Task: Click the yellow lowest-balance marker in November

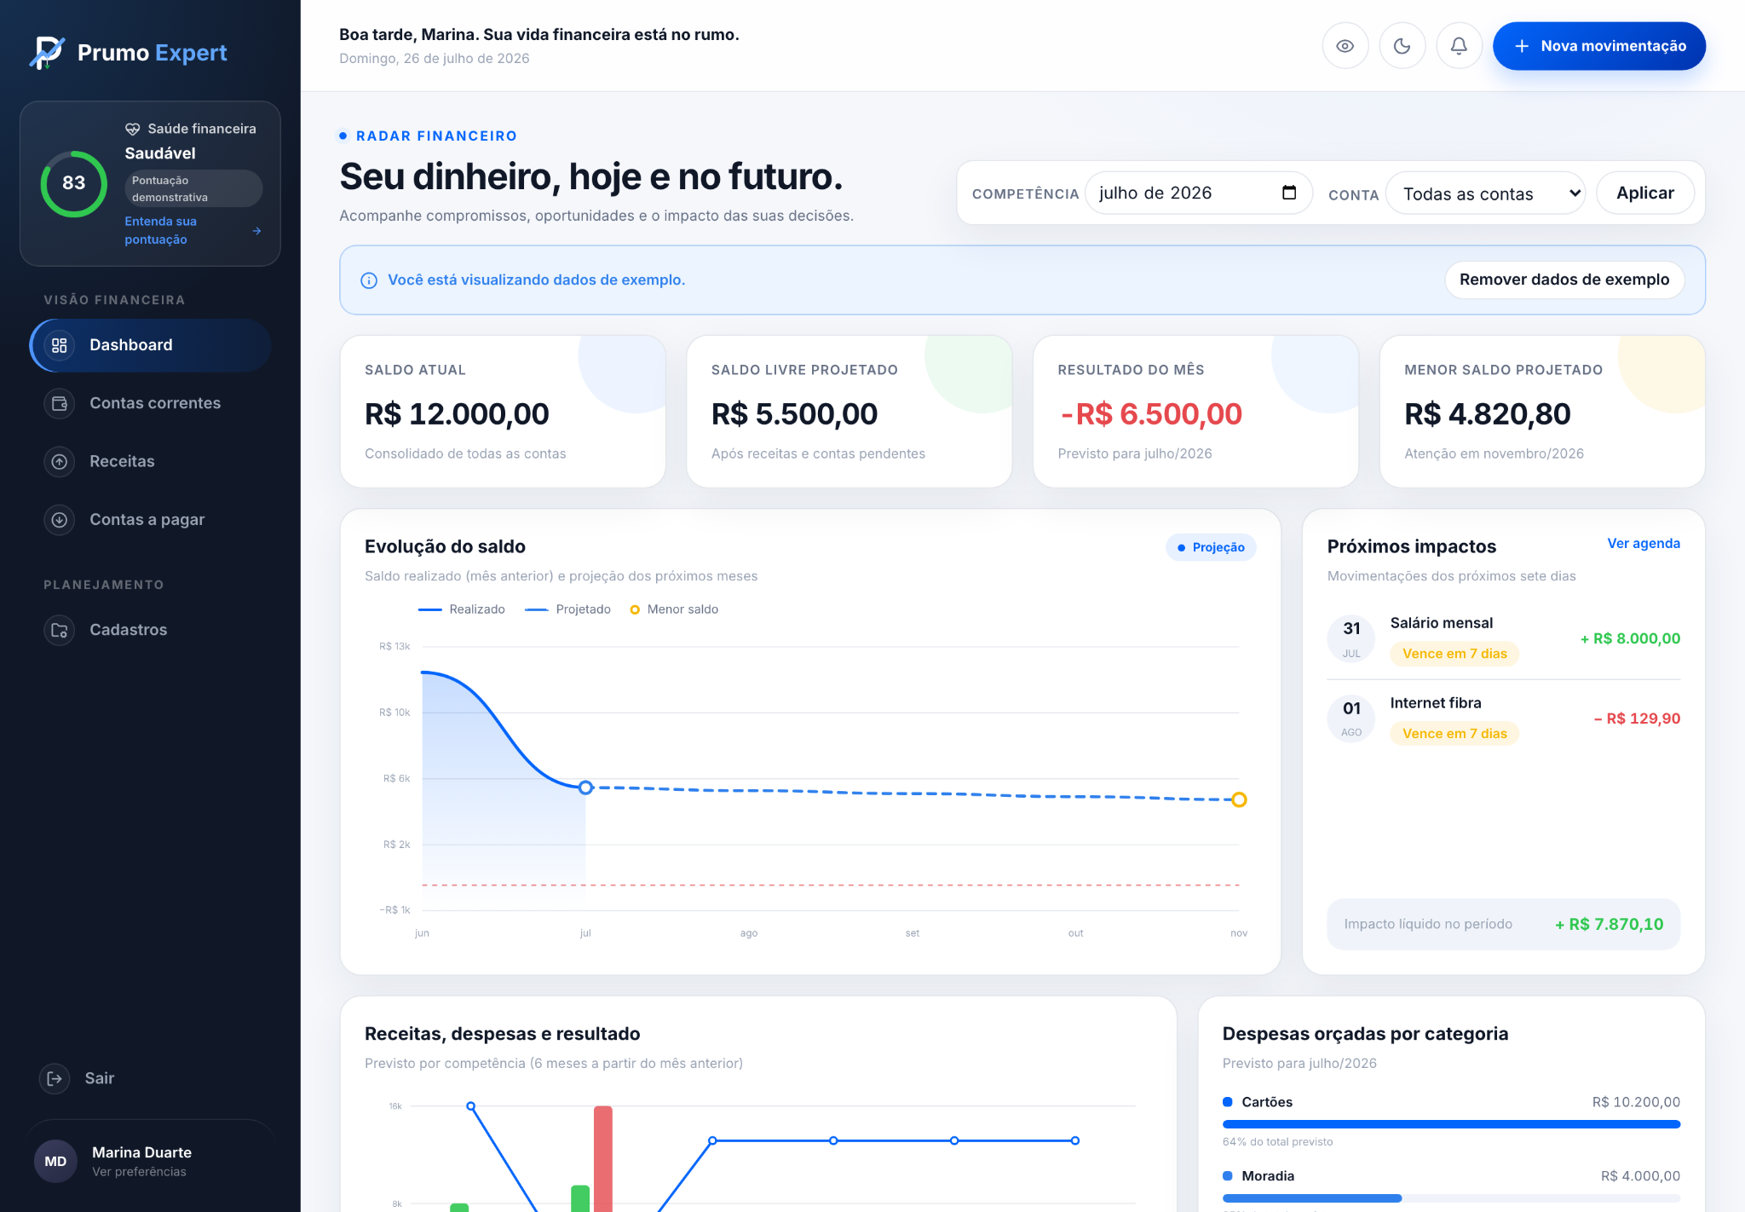Action: coord(1239,799)
